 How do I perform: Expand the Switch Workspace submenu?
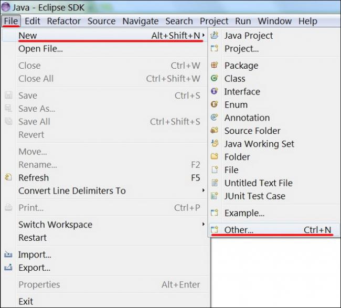pos(203,225)
